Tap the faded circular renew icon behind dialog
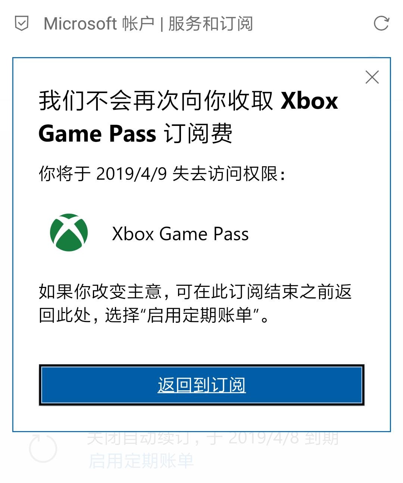Image resolution: width=403 pixels, height=483 pixels. 43,448
